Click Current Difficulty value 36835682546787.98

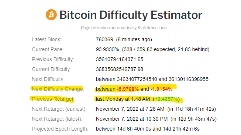click(120, 69)
